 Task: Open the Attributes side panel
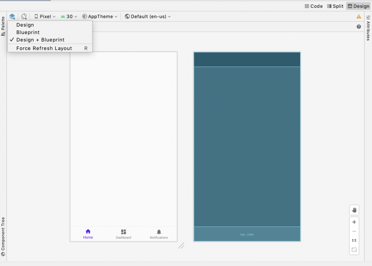click(368, 28)
